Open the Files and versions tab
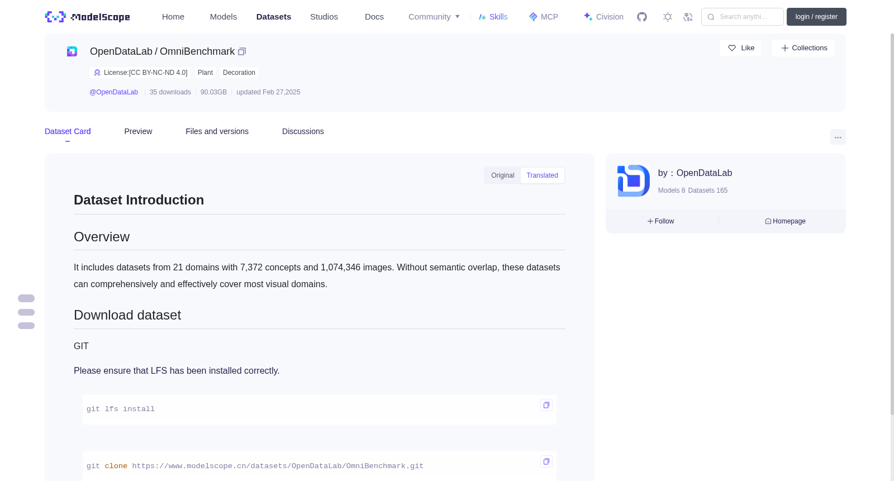Image resolution: width=894 pixels, height=481 pixels. (x=217, y=131)
